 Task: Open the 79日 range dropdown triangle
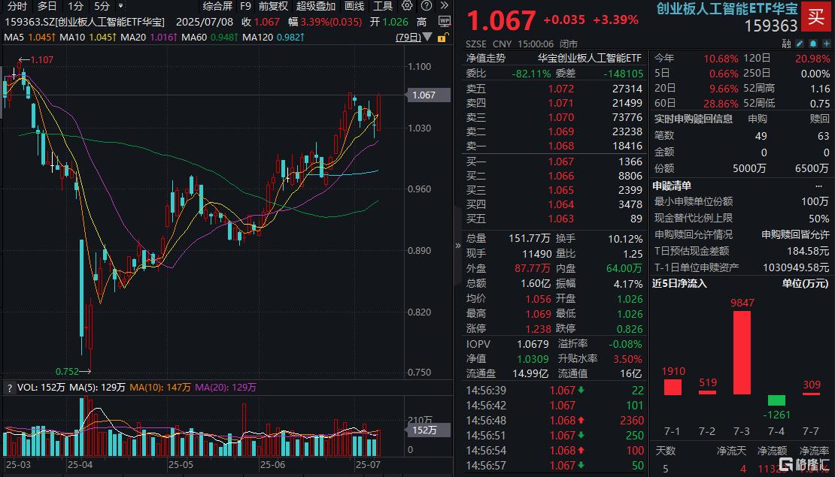click(427, 38)
